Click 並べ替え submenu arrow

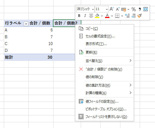(130, 61)
